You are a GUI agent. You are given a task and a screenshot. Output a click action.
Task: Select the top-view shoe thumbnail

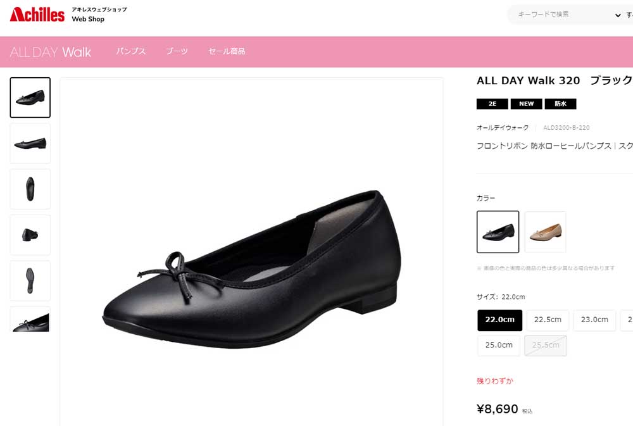30,189
